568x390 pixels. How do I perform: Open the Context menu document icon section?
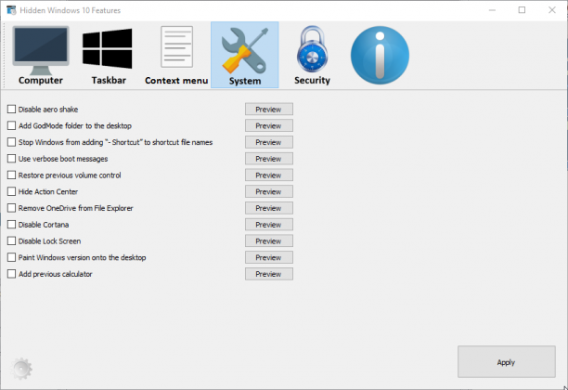pyautogui.click(x=176, y=55)
